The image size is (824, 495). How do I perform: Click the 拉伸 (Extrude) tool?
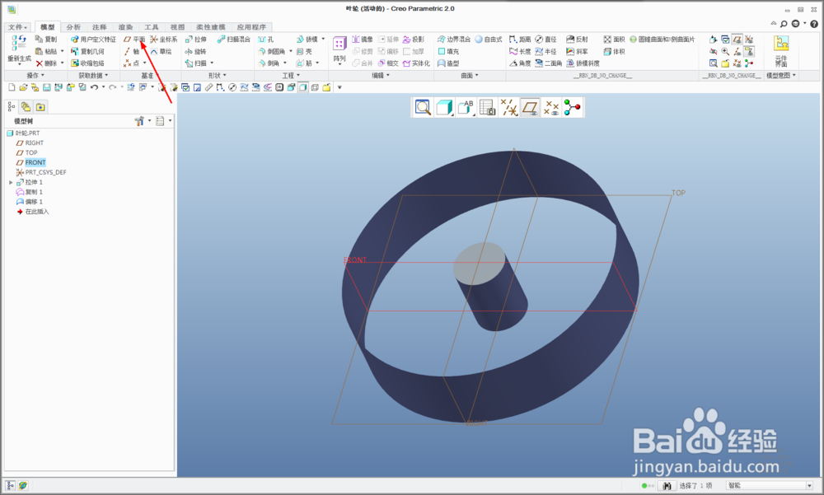195,40
